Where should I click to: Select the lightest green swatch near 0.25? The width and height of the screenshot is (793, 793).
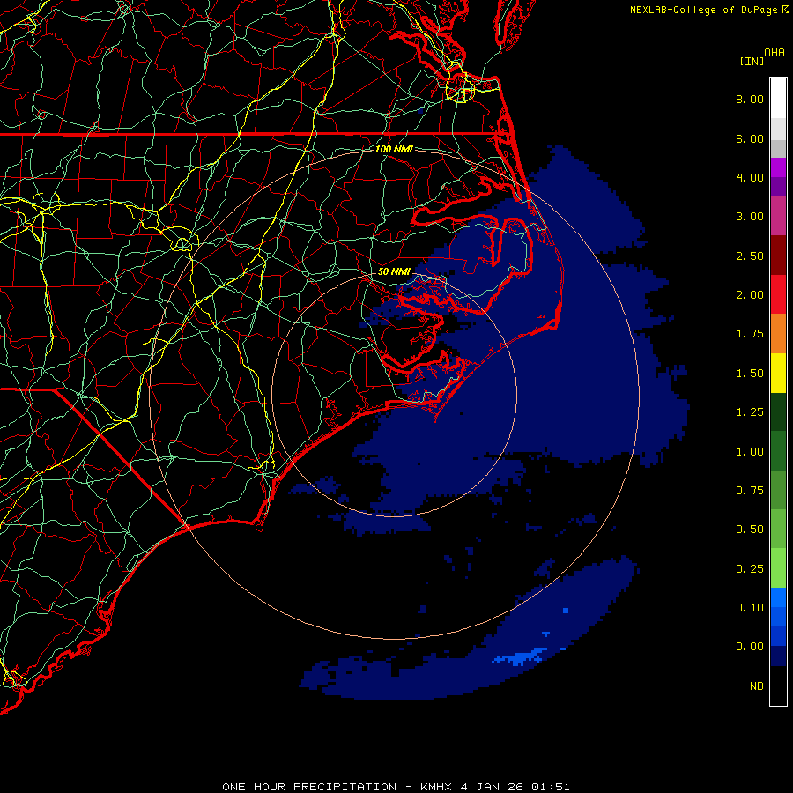pos(778,568)
